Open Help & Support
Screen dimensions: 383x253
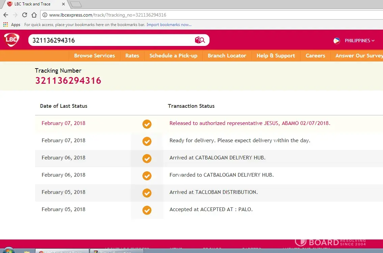[x=276, y=56]
